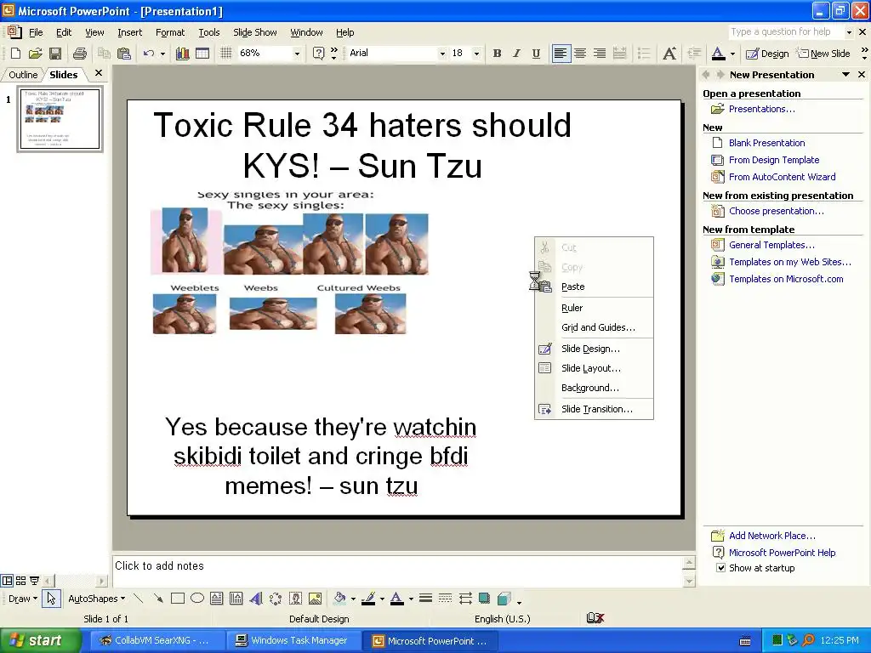Open the AutoShapes dropdown
The width and height of the screenshot is (871, 653).
96,599
